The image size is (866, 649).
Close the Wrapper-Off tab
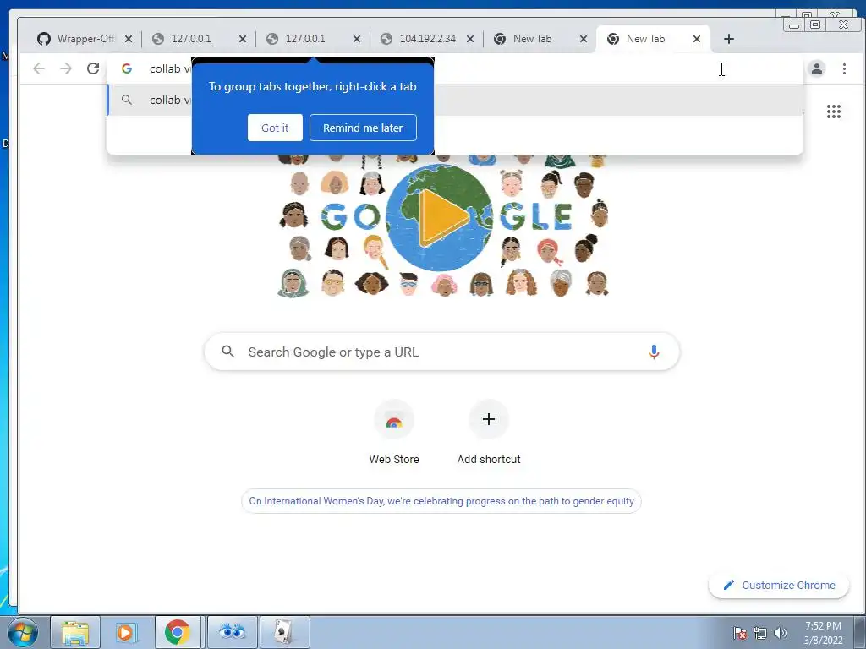tap(129, 39)
